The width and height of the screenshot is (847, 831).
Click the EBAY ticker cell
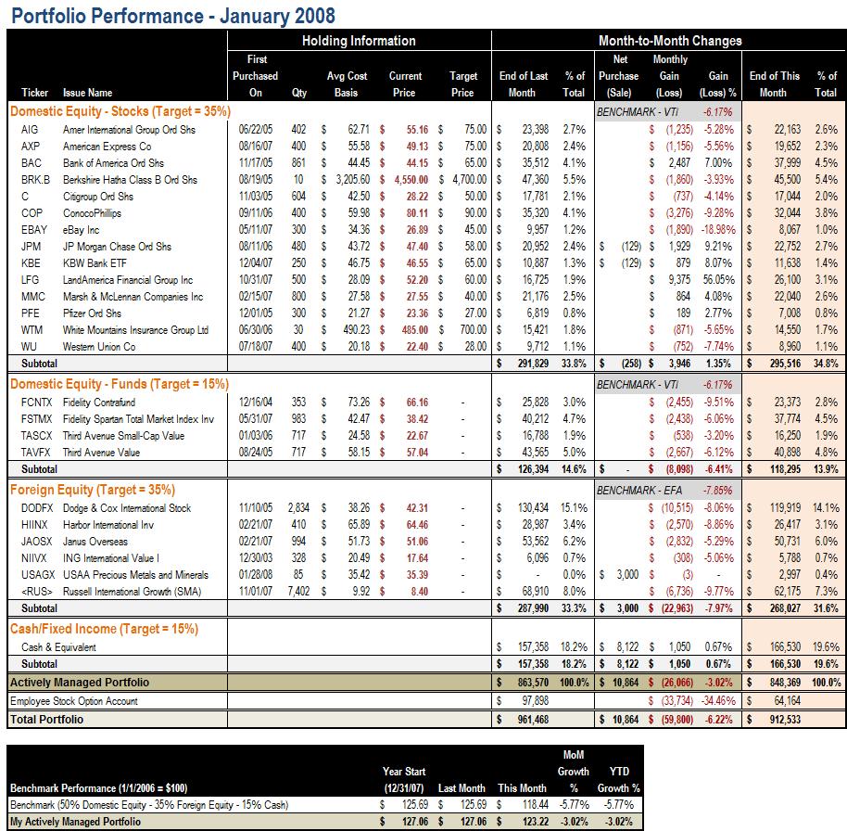point(33,230)
